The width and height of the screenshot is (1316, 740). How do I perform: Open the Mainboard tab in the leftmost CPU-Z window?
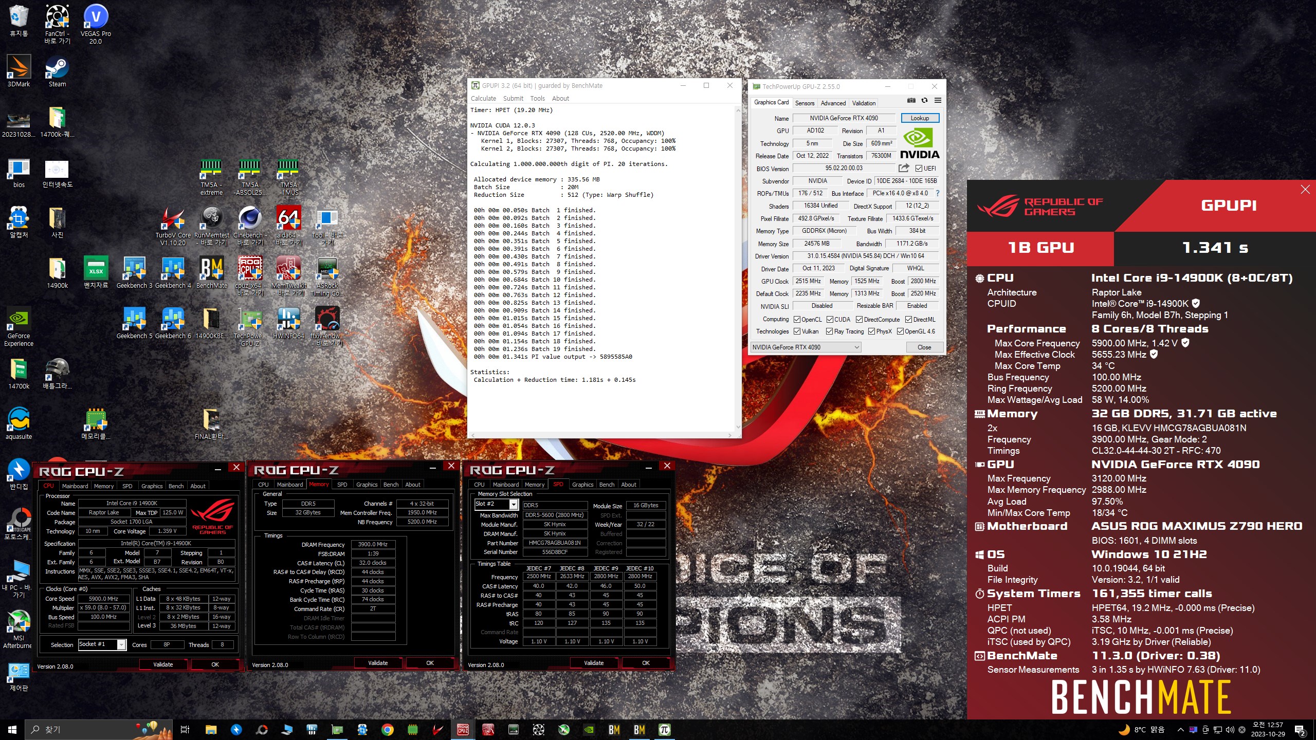tap(75, 486)
